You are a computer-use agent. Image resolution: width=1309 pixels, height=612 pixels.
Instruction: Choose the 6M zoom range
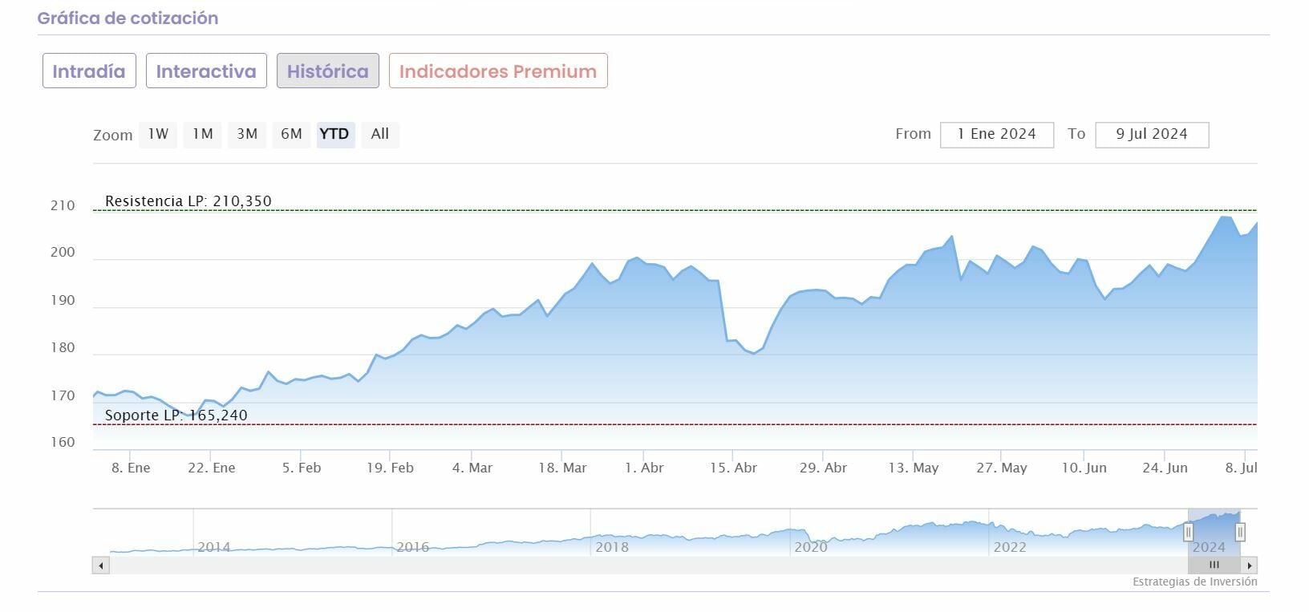[x=291, y=134]
